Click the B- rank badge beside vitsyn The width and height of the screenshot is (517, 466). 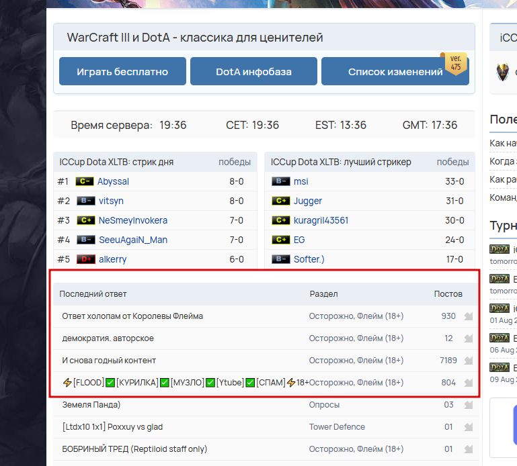click(86, 201)
